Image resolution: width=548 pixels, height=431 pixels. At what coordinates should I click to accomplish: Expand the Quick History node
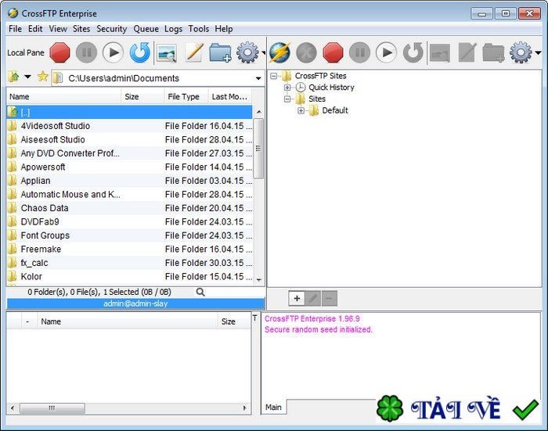coord(287,88)
